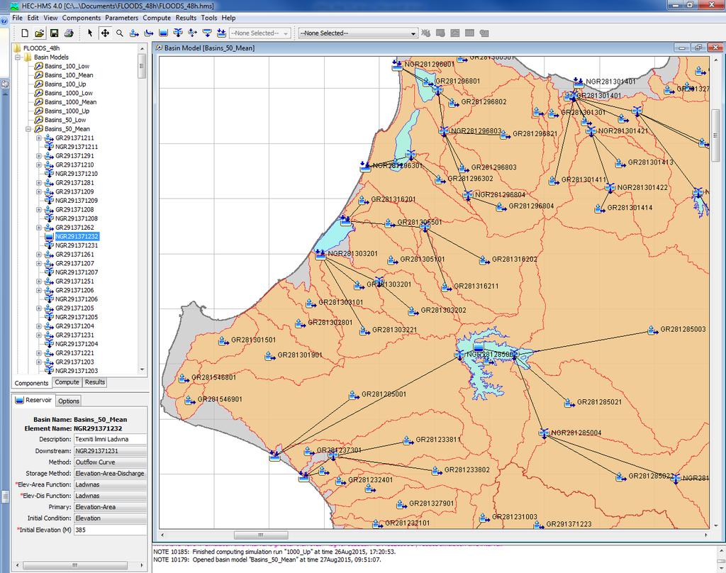Activate the Pan tool
726x573 pixels.
[x=105, y=33]
